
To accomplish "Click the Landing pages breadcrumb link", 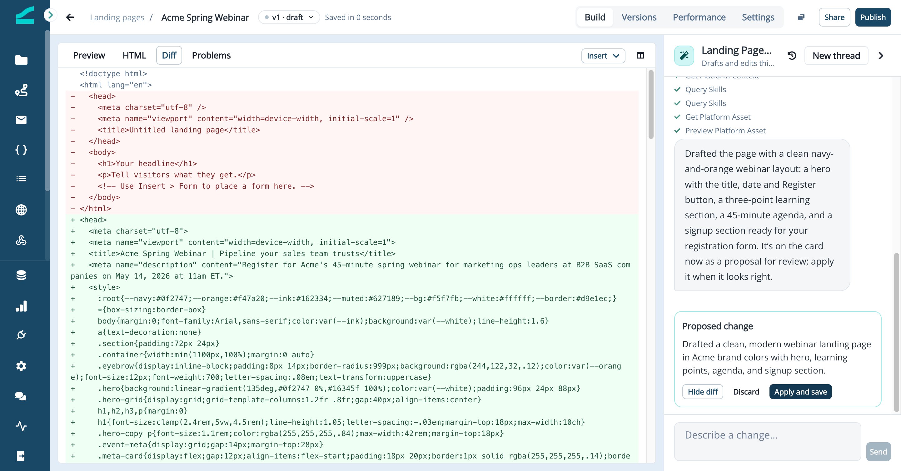I will 117,17.
